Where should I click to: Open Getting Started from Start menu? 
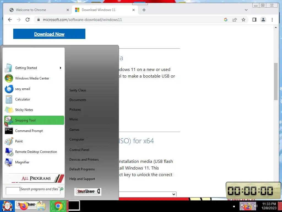(x=34, y=68)
